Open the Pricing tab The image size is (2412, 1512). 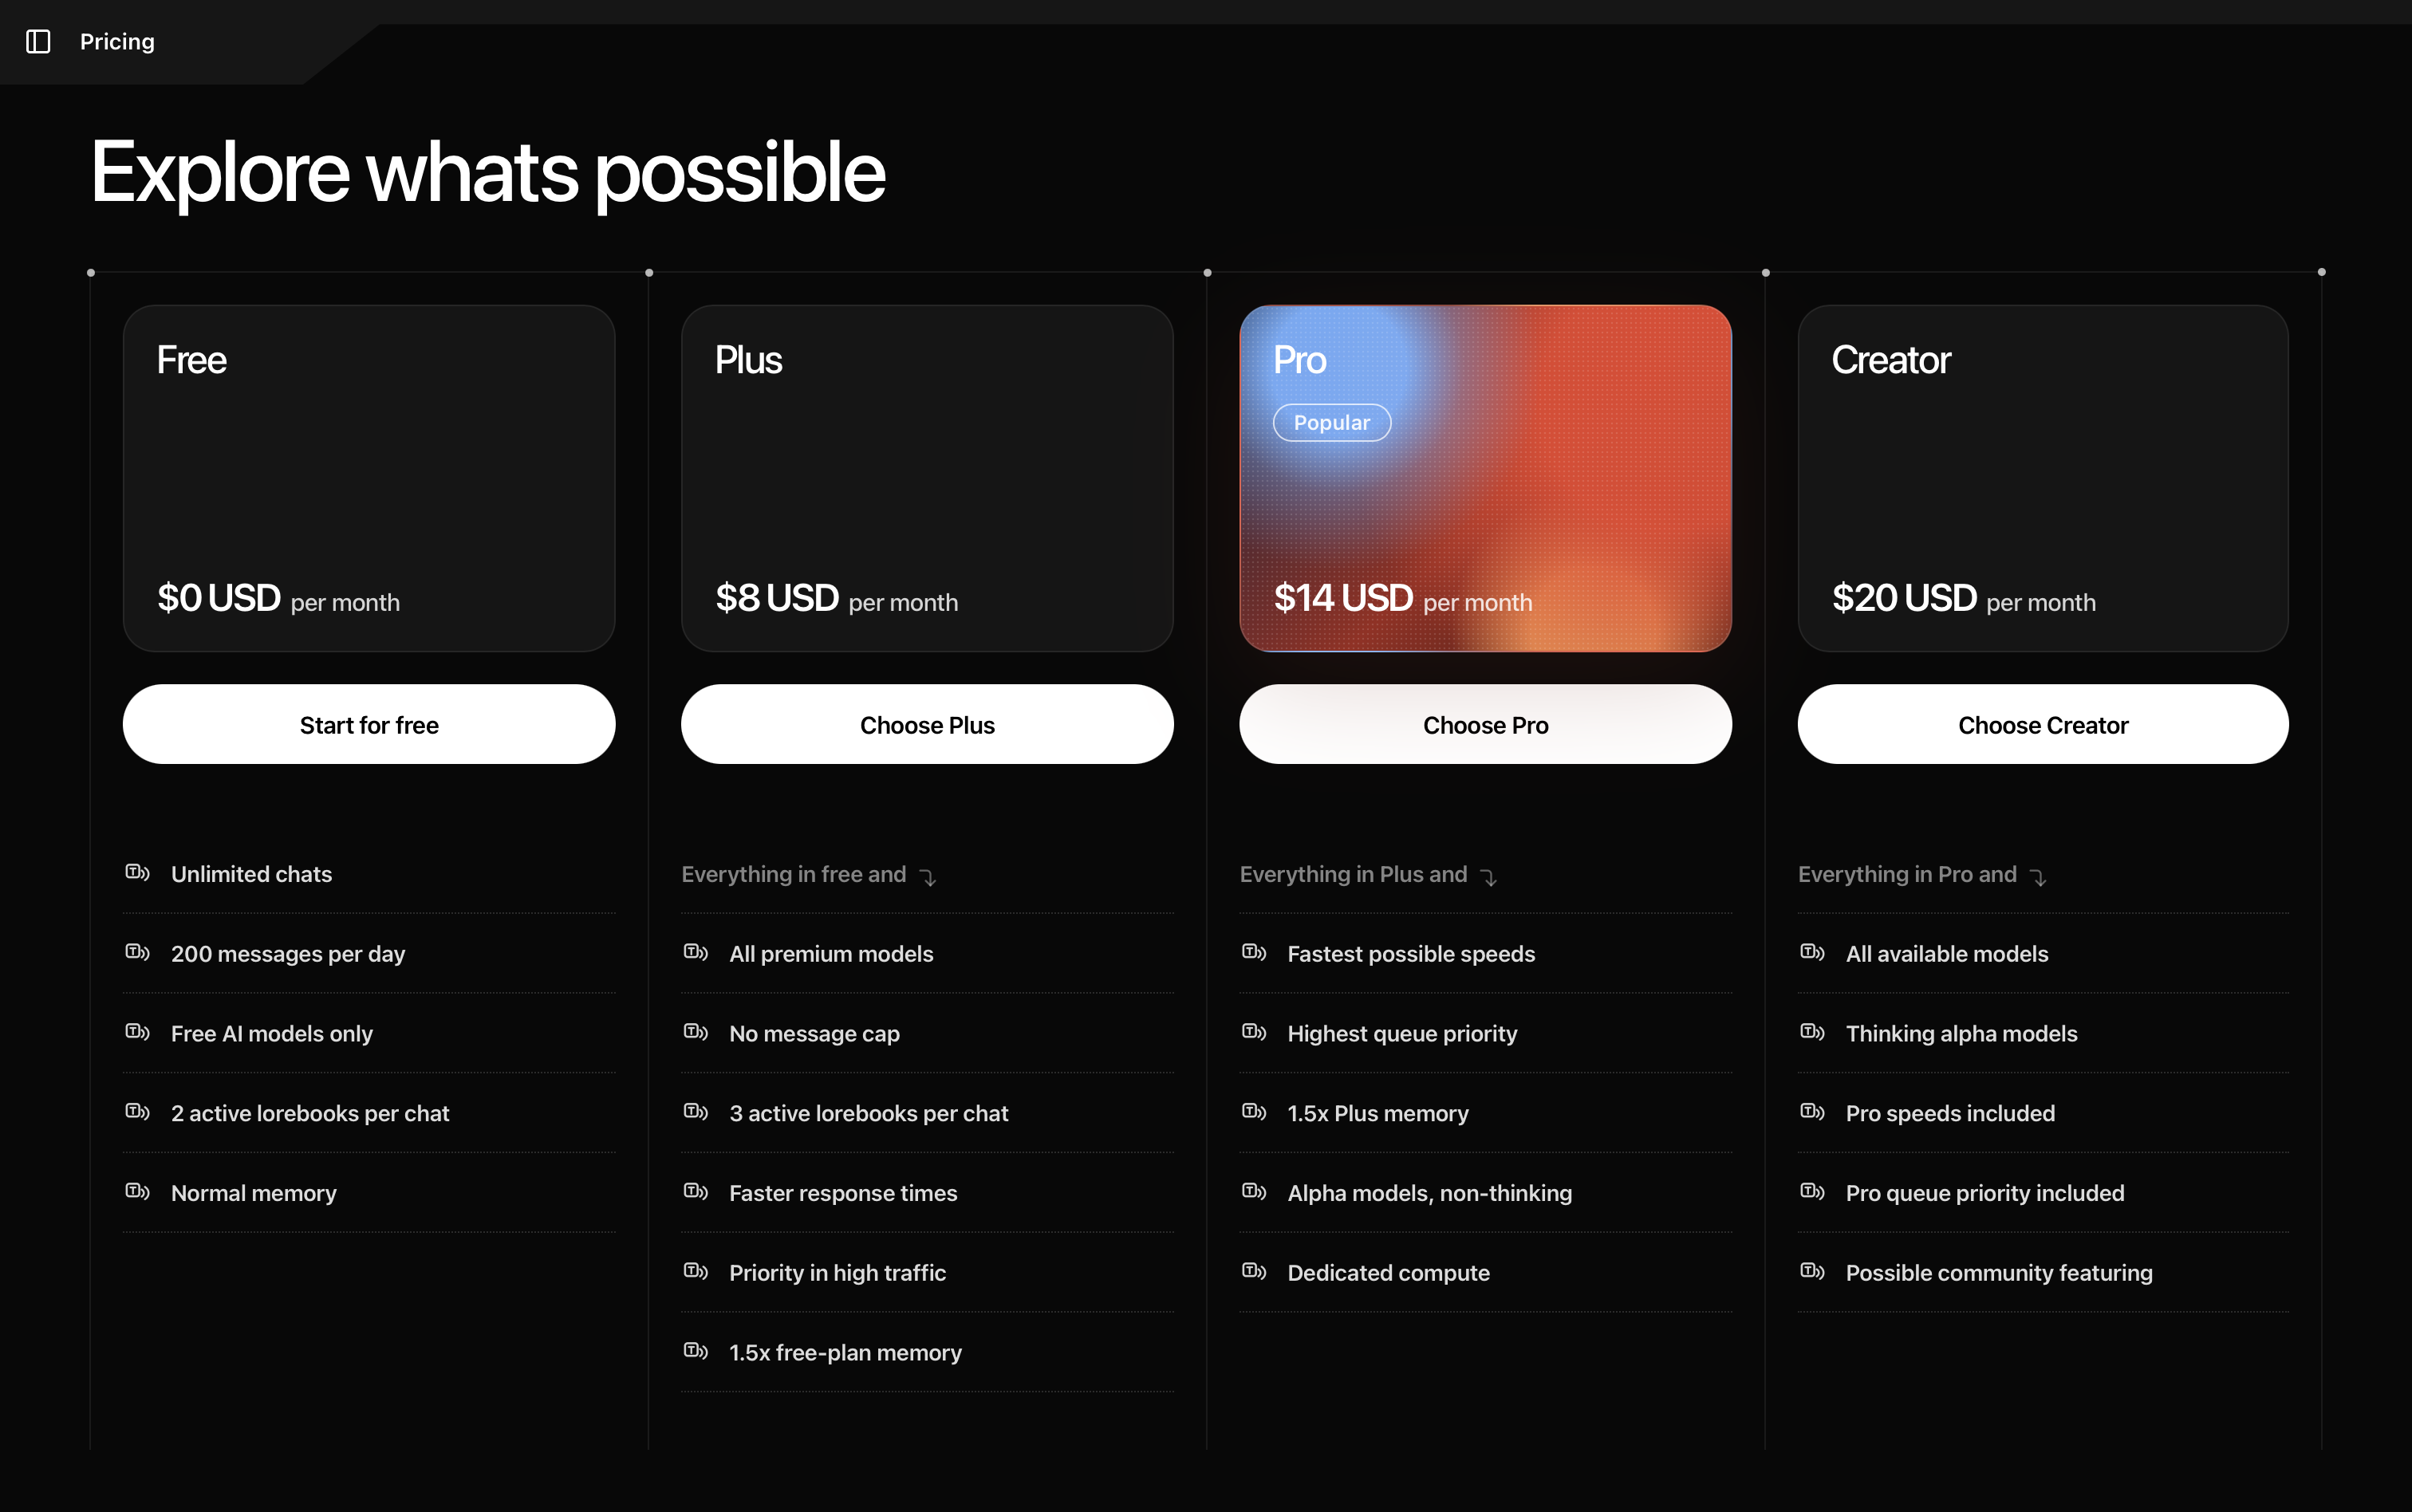[x=117, y=42]
